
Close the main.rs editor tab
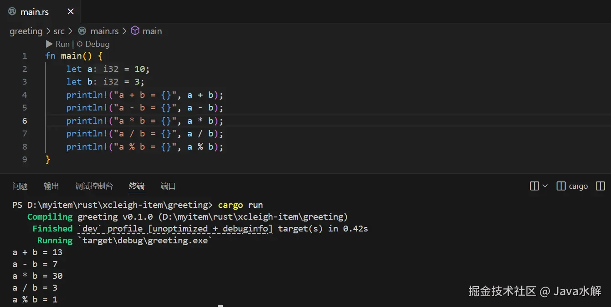tap(71, 11)
